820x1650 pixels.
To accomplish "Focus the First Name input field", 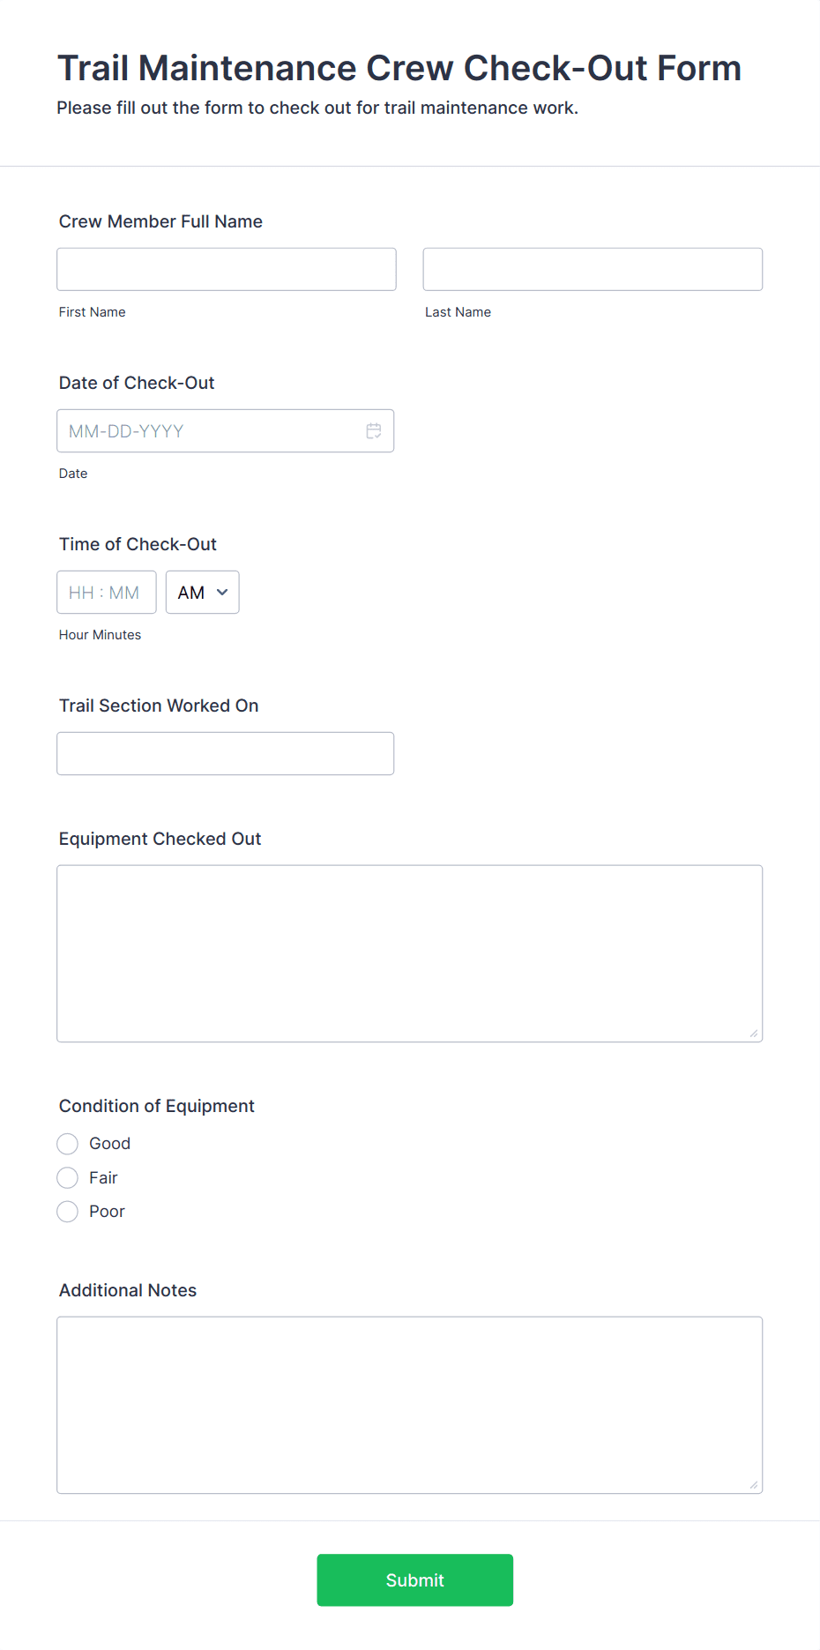I will point(227,269).
